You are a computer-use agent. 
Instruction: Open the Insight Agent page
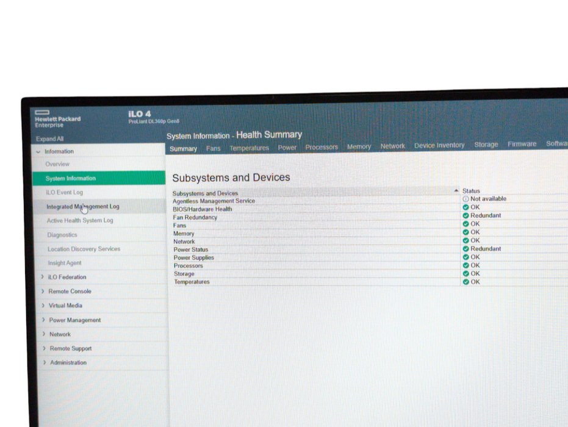tap(65, 263)
